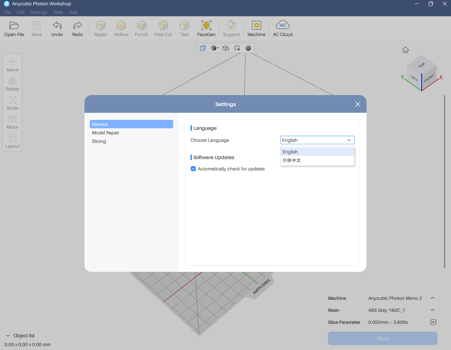Select the General settings tab
This screenshot has width=451, height=350.
click(x=131, y=124)
